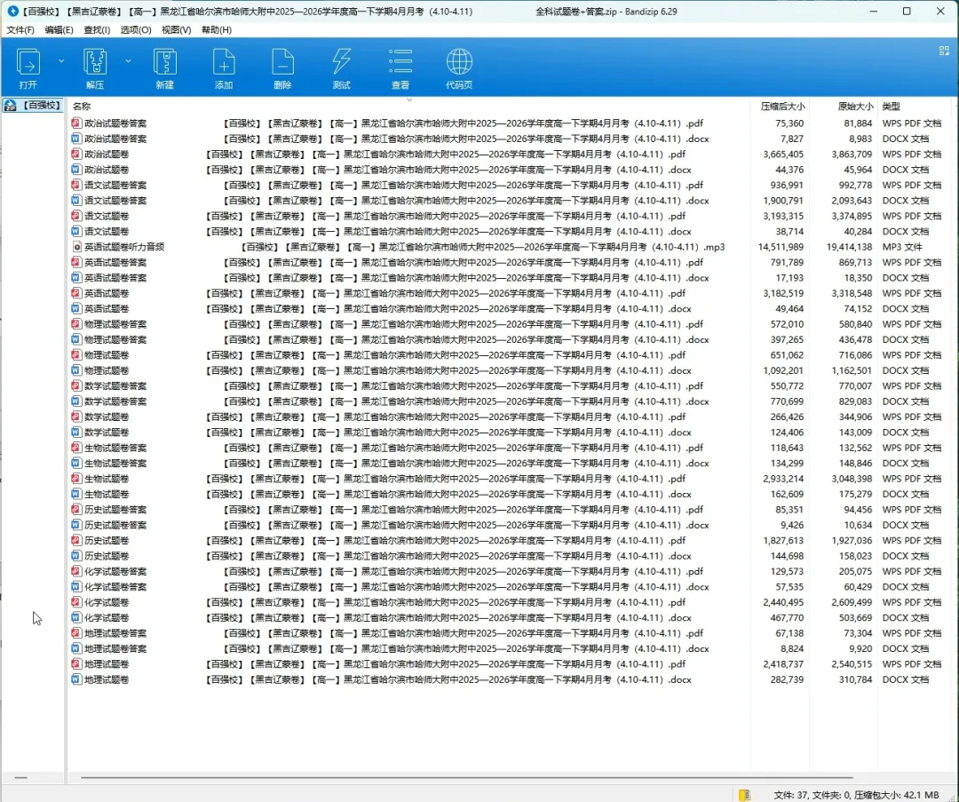Click the MP3 文件 type cell
Screen dimensions: 959x802
[x=902, y=247]
